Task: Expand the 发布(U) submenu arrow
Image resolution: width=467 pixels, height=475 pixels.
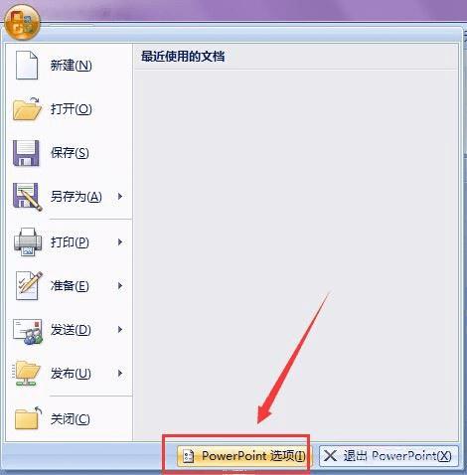Action: pyautogui.click(x=120, y=374)
